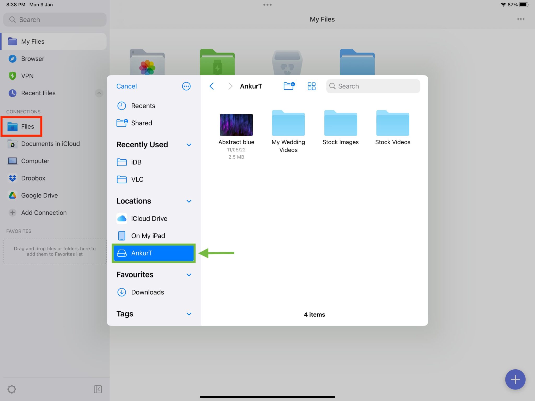This screenshot has height=401, width=535.
Task: Select Recents in picker sidebar
Action: point(154,106)
